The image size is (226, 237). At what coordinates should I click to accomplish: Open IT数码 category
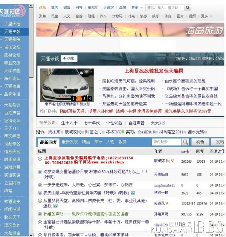tap(117, 16)
